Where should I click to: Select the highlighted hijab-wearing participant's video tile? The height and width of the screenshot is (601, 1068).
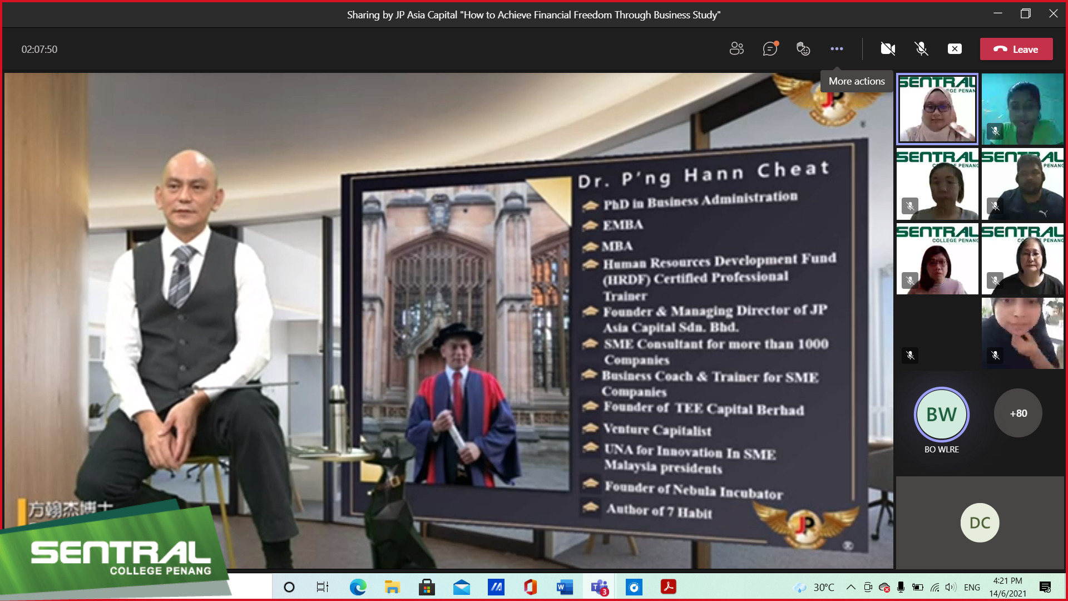(937, 109)
